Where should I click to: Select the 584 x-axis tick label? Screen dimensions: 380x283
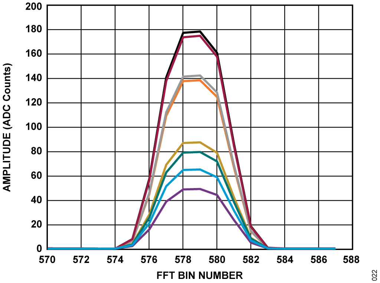pos(285,260)
